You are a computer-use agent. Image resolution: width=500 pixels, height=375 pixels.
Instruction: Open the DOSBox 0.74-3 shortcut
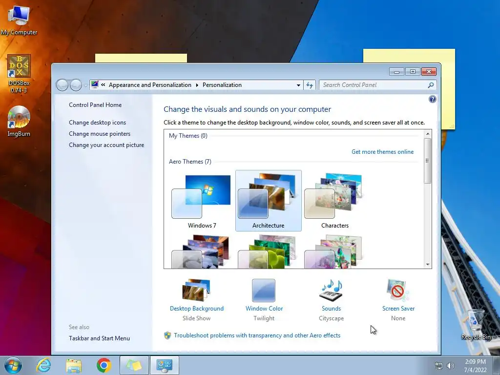coord(19,73)
